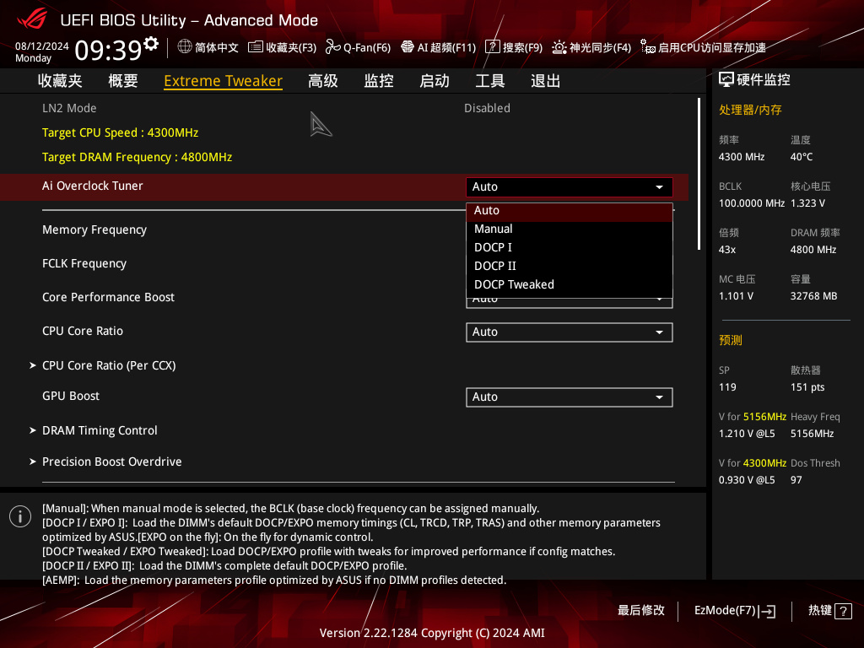
Task: Select the Extreme Tweaker tab
Action: click(223, 81)
